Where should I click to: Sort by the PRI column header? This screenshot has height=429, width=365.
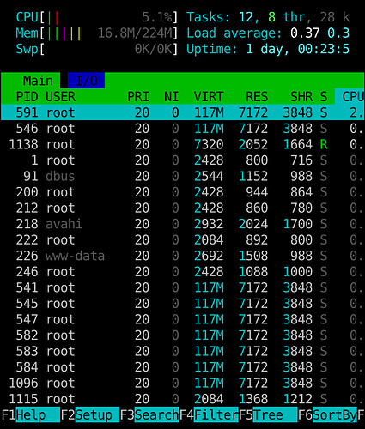[138, 97]
